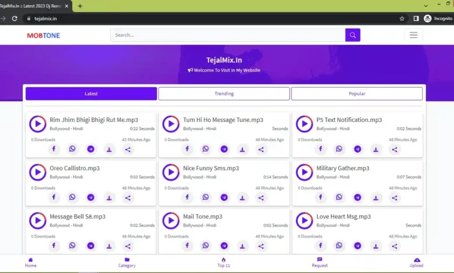Download Message Bell S8.mp3
The height and width of the screenshot is (273, 454).
[109, 246]
